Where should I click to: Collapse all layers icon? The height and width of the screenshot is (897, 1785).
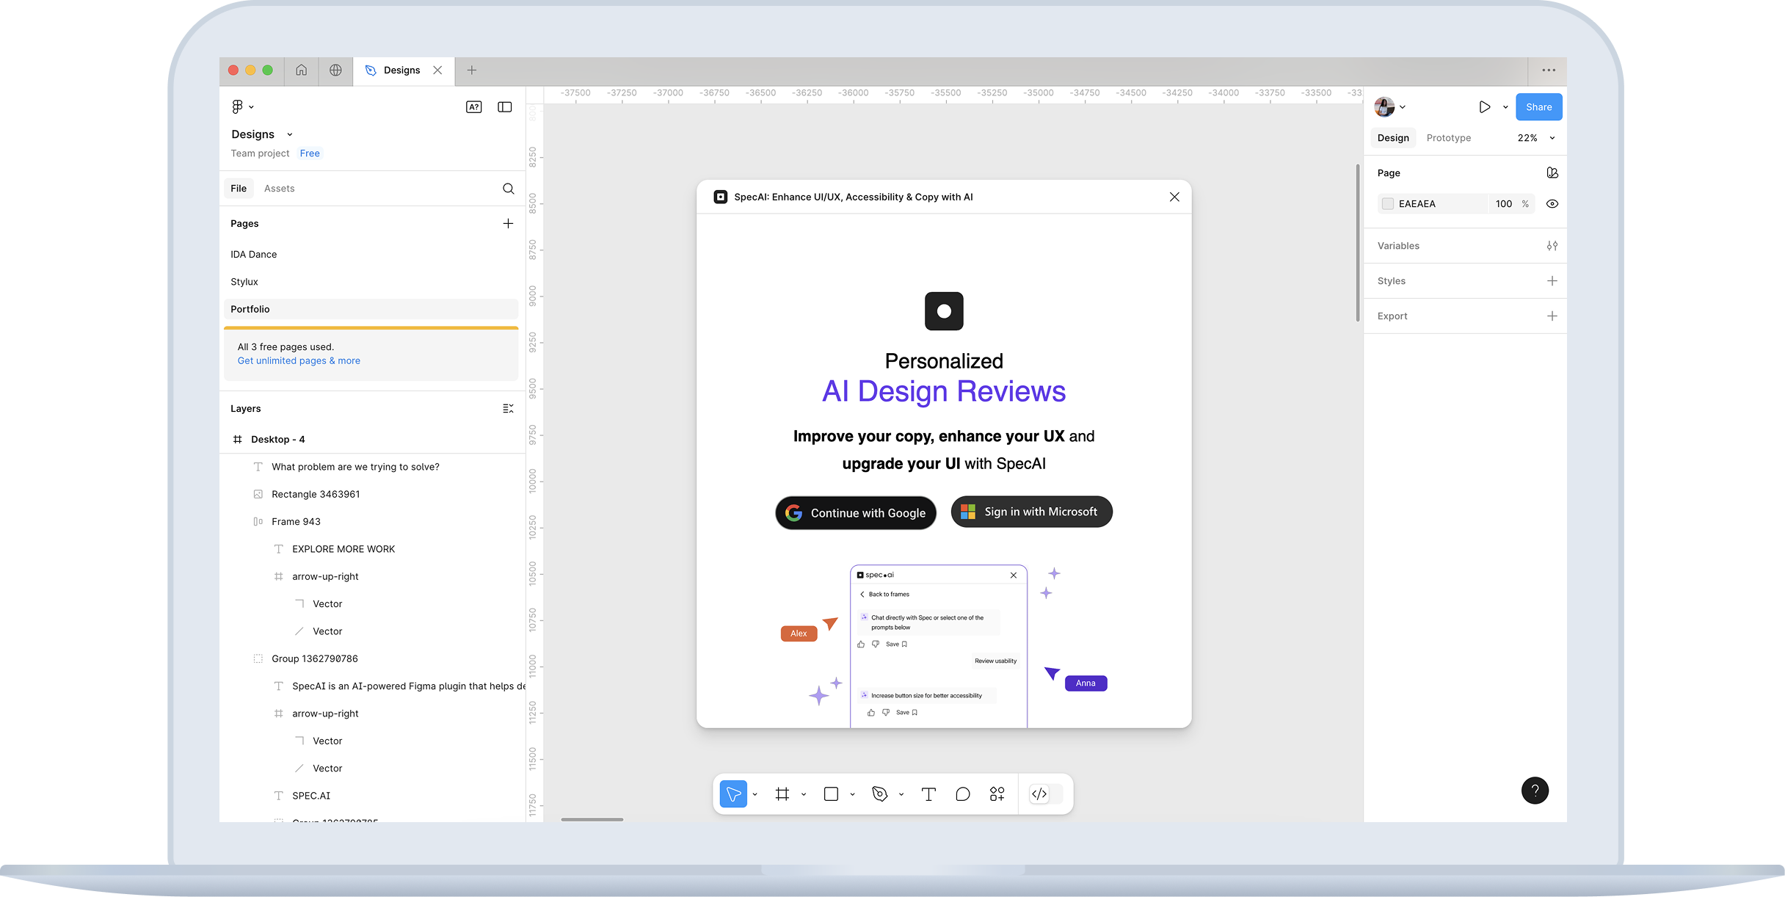[508, 409]
